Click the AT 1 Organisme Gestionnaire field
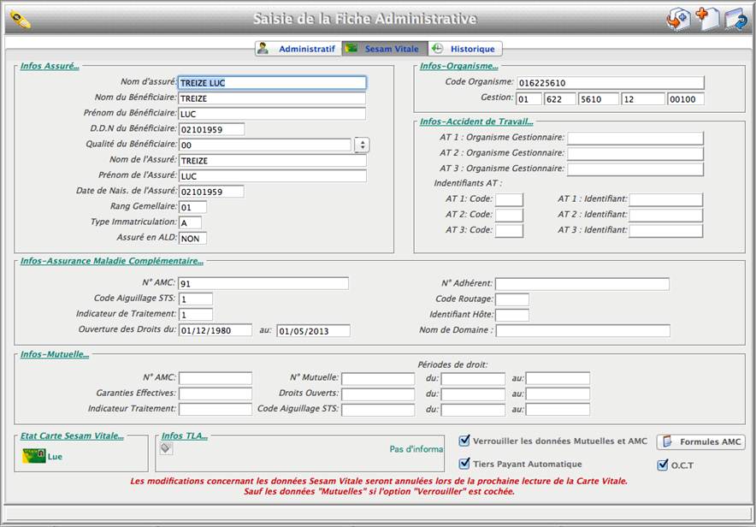 coord(635,138)
